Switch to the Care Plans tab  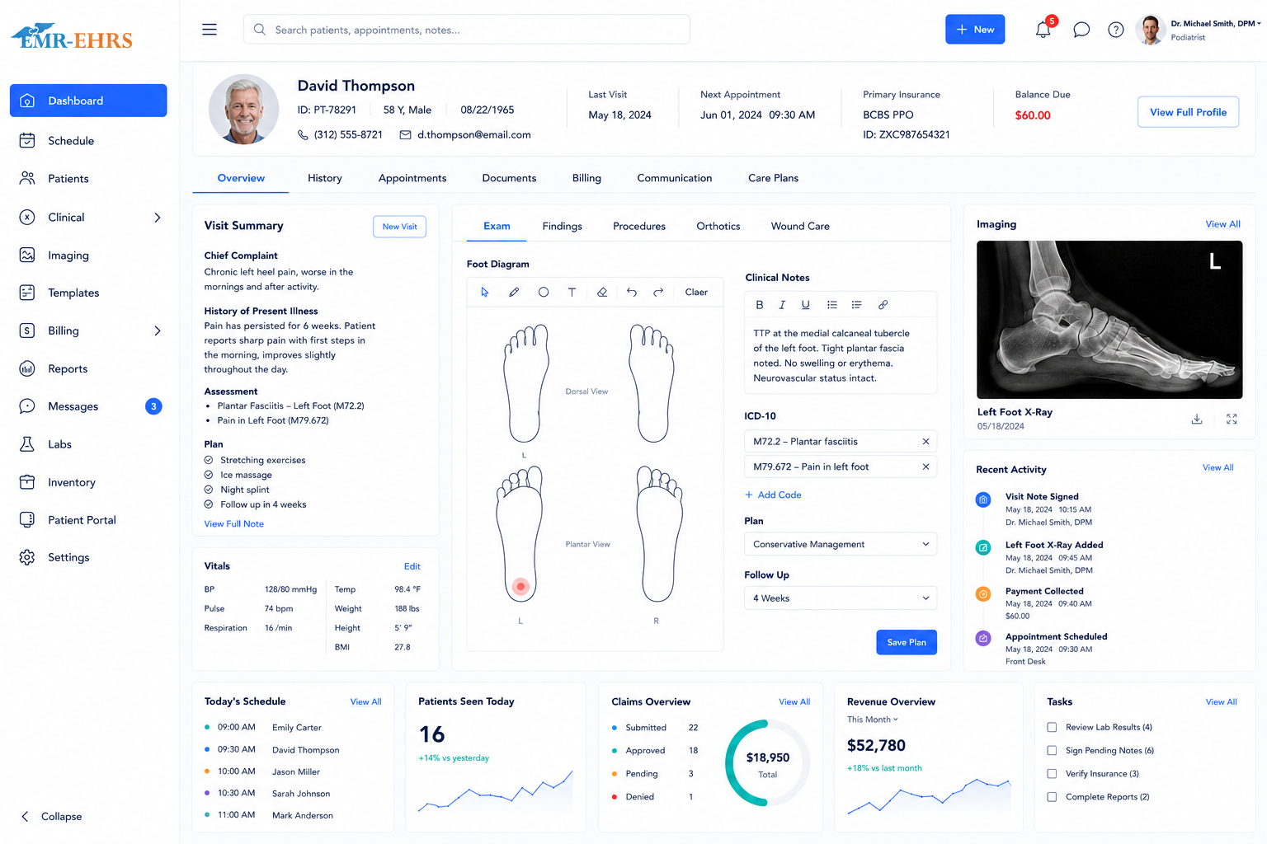pos(773,178)
